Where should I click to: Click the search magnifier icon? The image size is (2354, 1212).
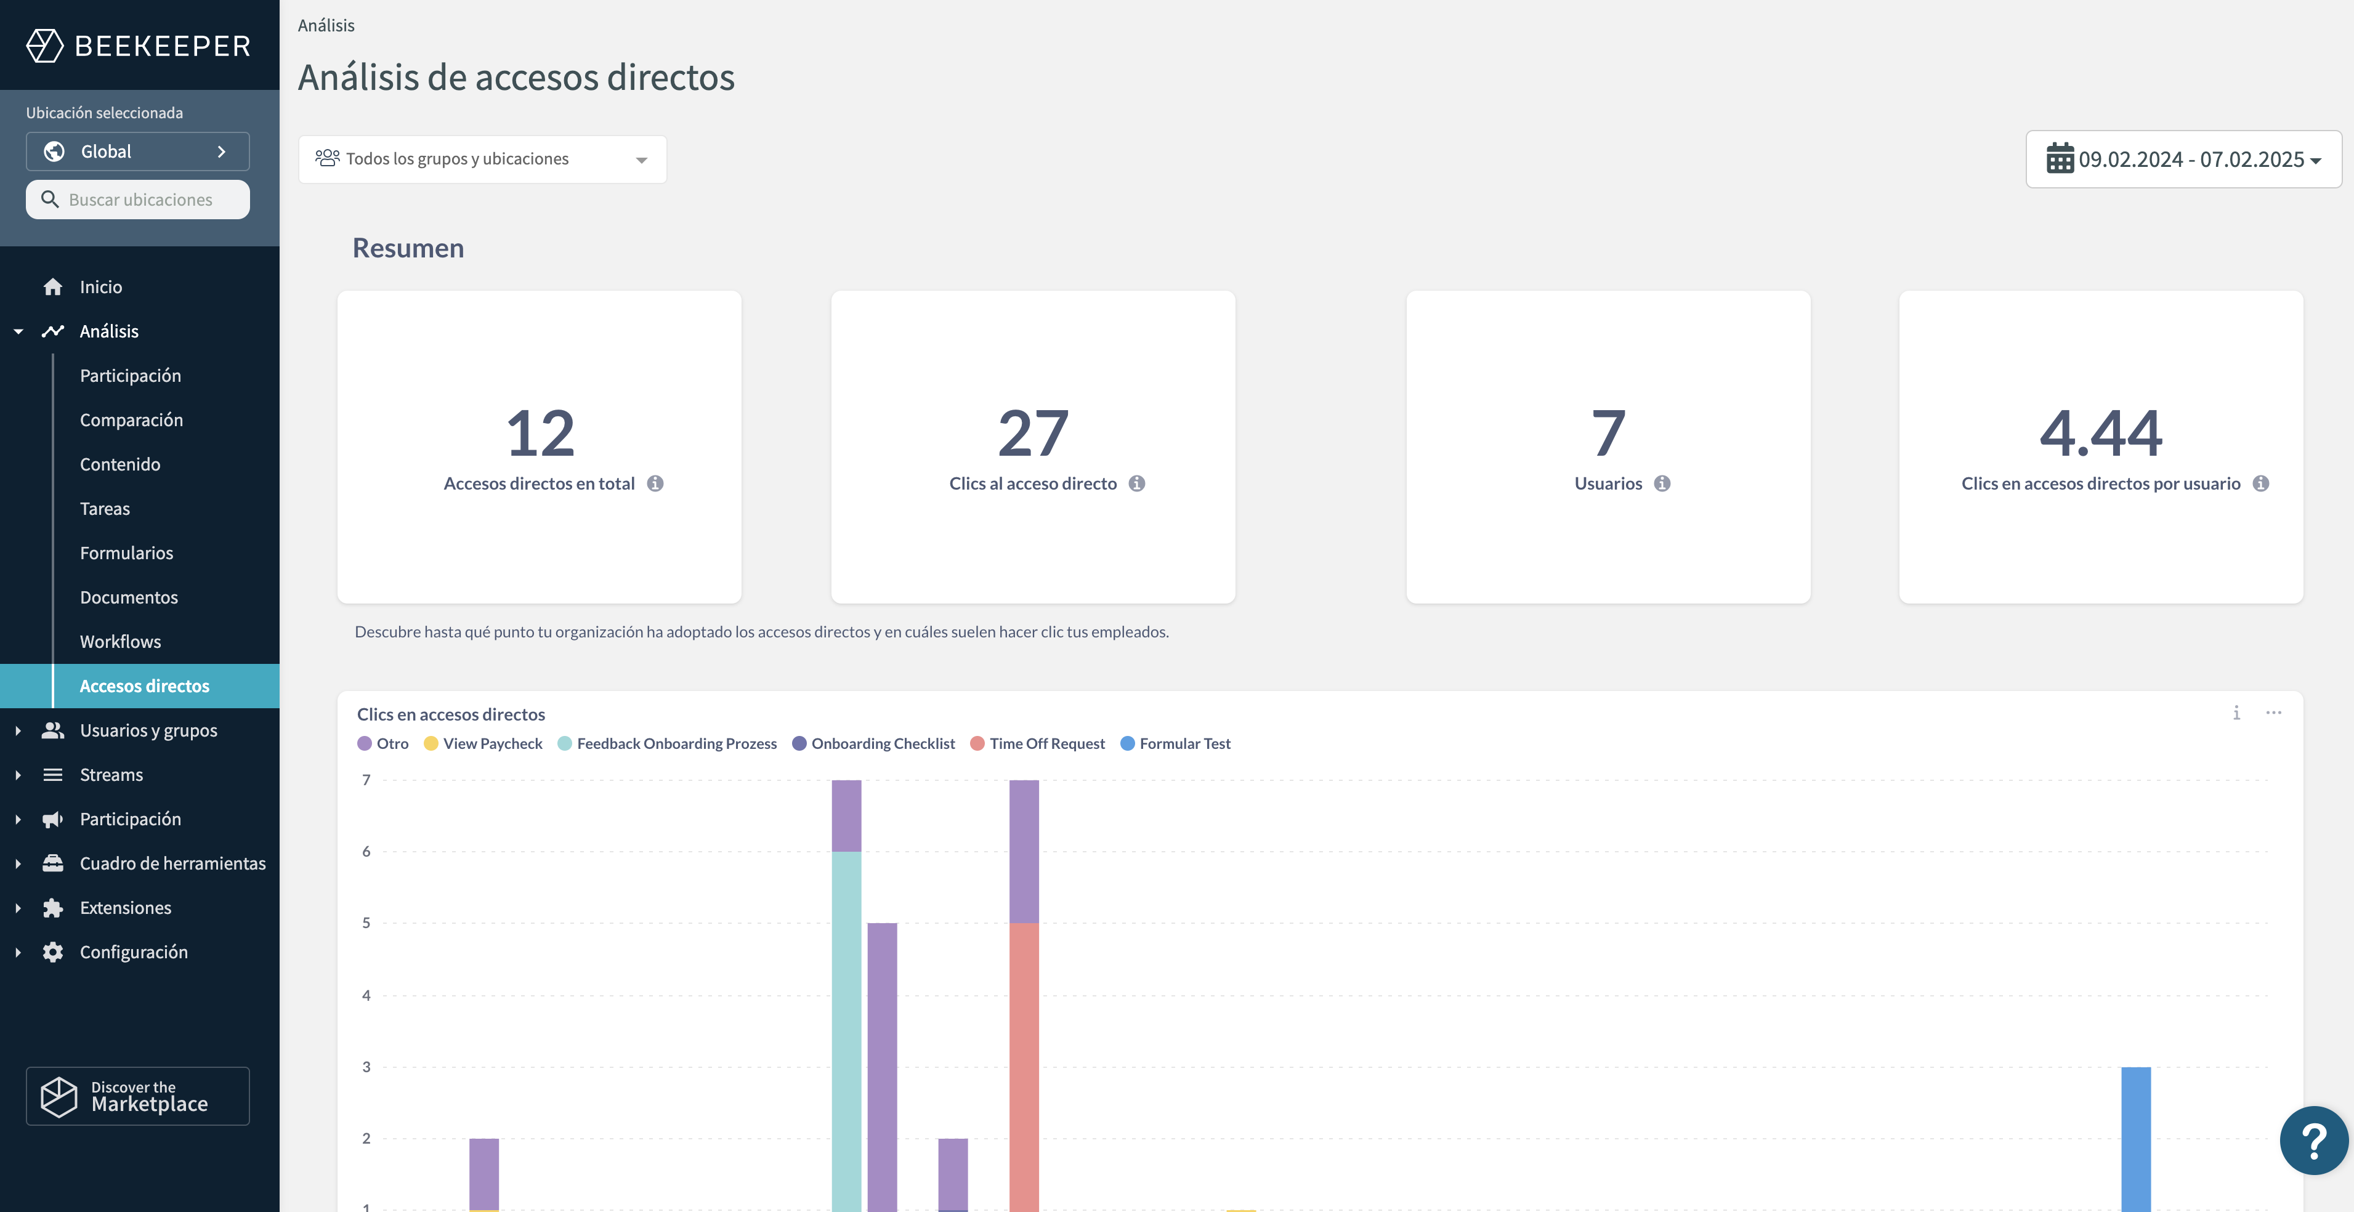click(x=51, y=200)
